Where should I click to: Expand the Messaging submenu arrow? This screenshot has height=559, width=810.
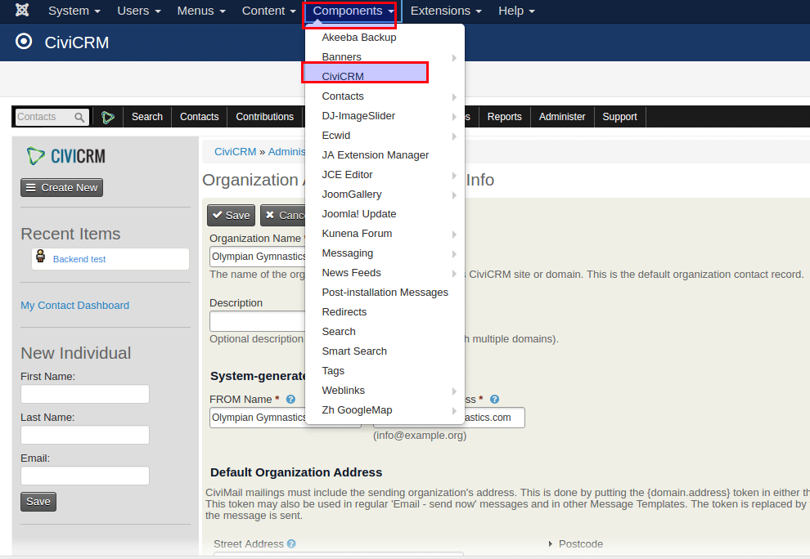tap(454, 254)
